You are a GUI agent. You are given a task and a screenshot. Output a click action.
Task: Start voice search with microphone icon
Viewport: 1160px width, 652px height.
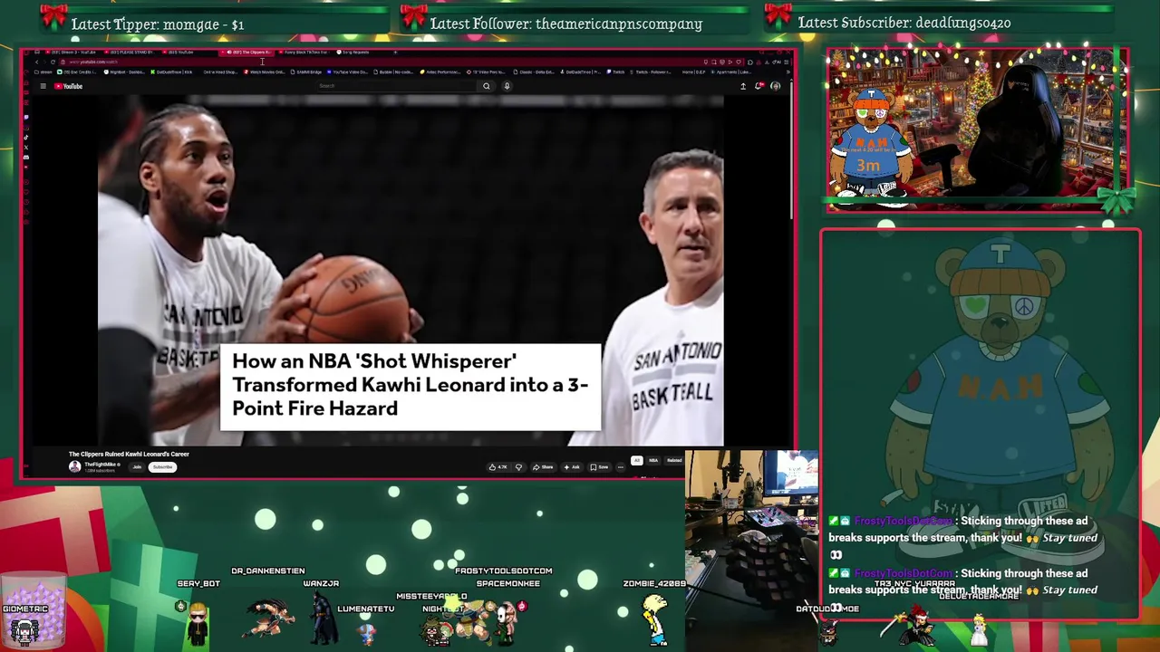507,86
